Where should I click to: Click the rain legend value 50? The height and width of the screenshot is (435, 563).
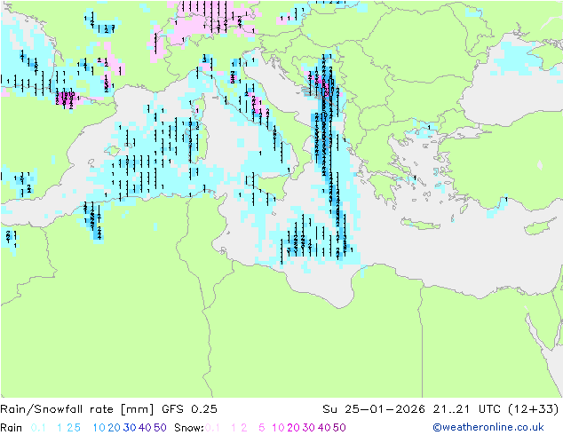[x=160, y=428]
